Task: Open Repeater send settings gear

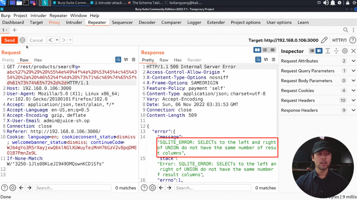Action: coord(22,40)
